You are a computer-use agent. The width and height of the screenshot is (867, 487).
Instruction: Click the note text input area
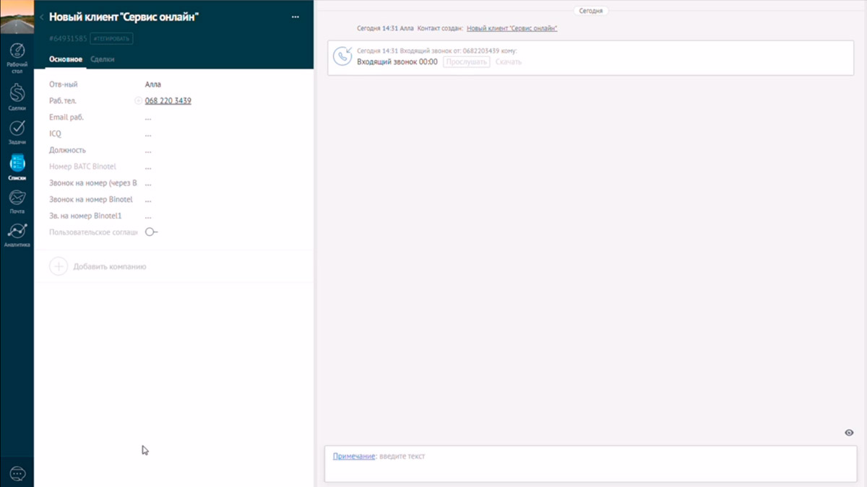click(x=591, y=463)
